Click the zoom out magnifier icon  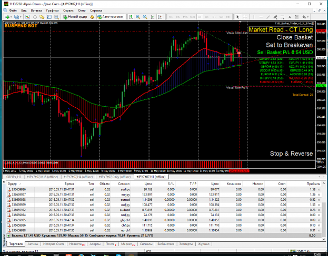pyautogui.click(x=145, y=17)
